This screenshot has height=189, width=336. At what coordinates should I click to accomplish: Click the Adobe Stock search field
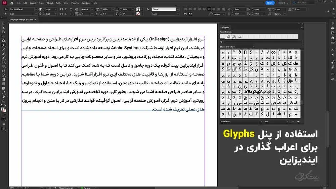tap(303, 3)
